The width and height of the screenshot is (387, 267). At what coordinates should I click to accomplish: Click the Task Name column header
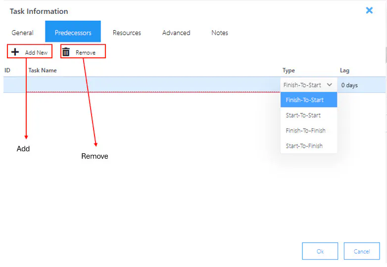43,71
